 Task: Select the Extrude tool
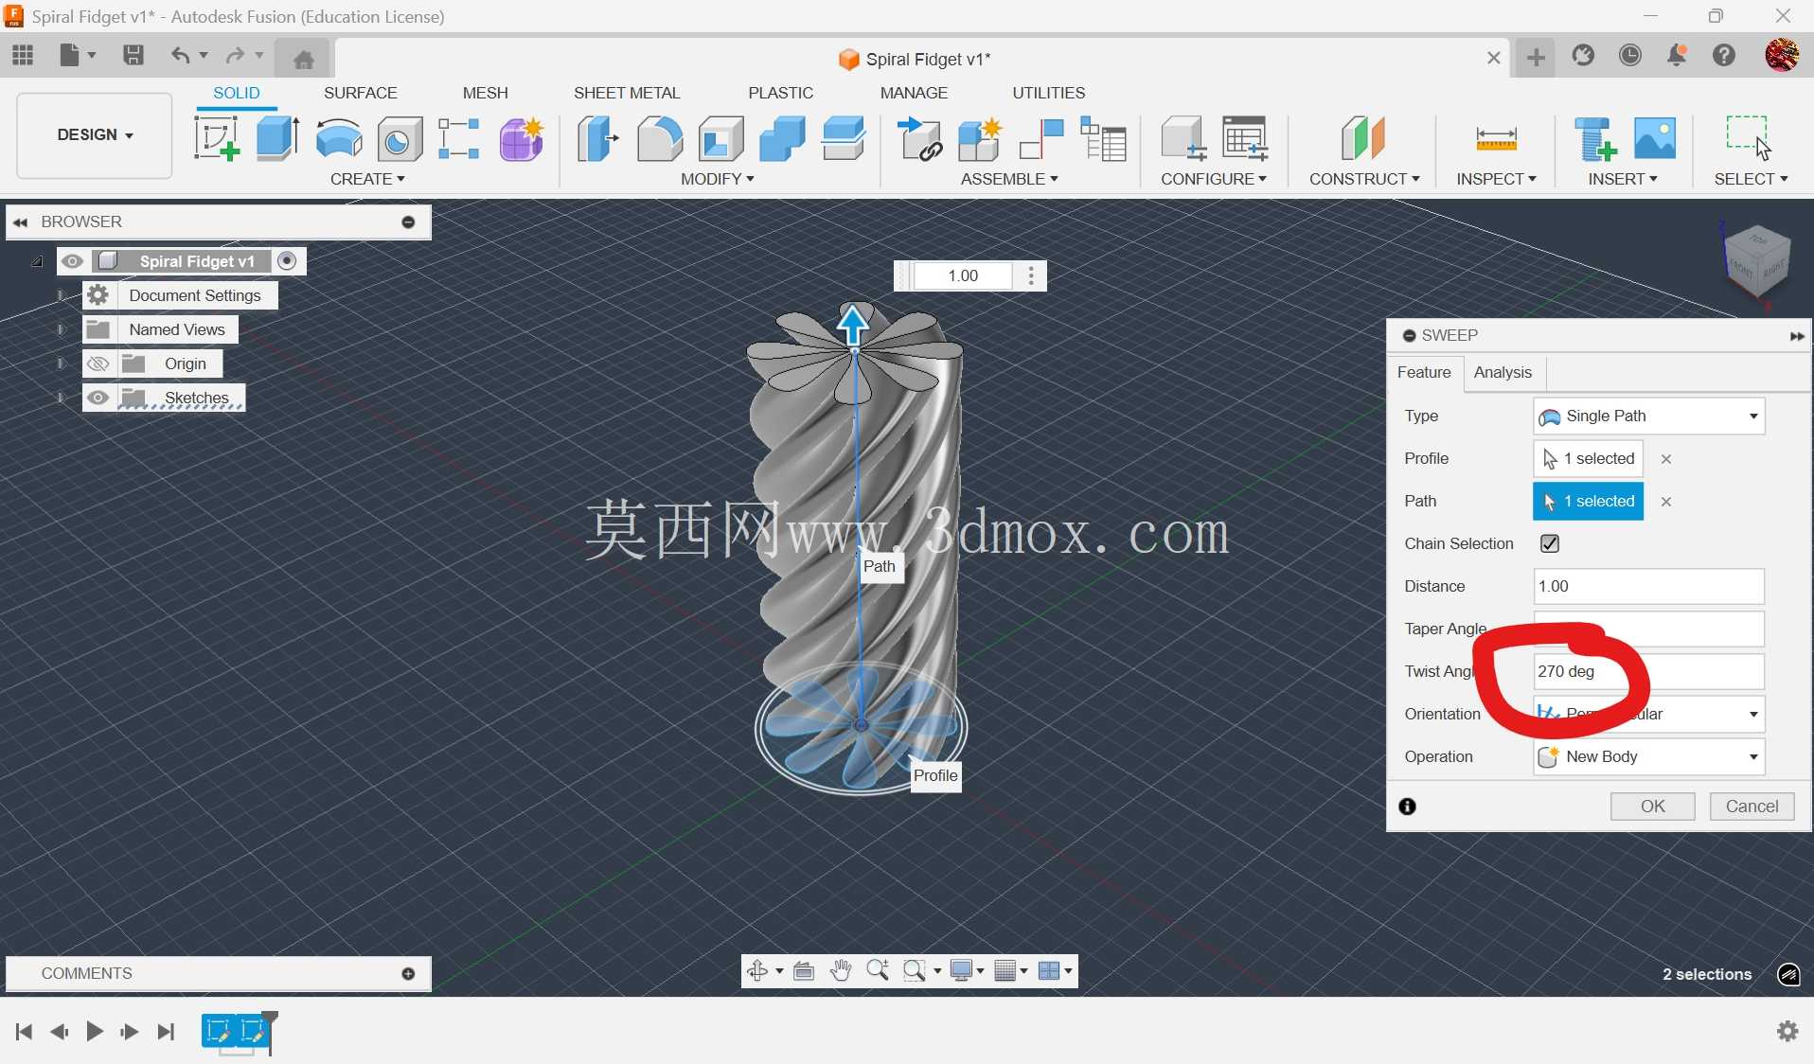(277, 138)
